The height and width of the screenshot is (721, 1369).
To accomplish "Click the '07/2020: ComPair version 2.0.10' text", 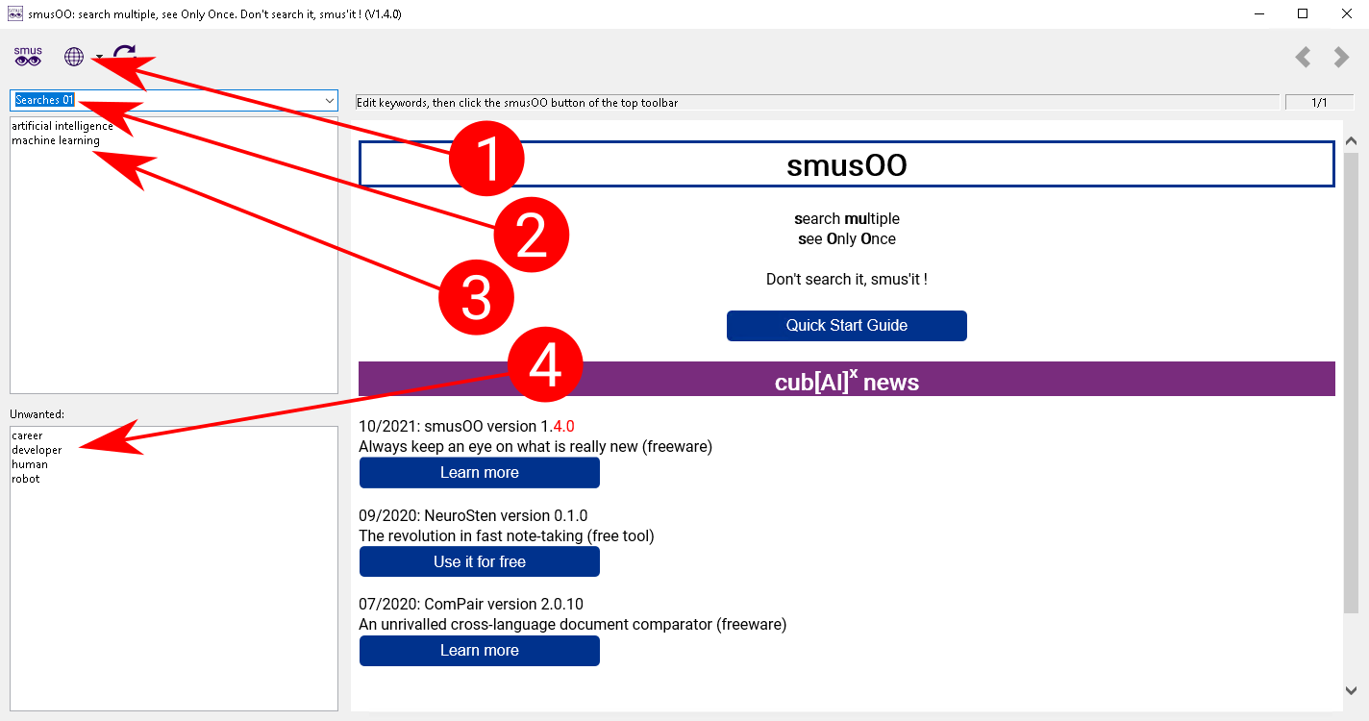I will (x=471, y=605).
